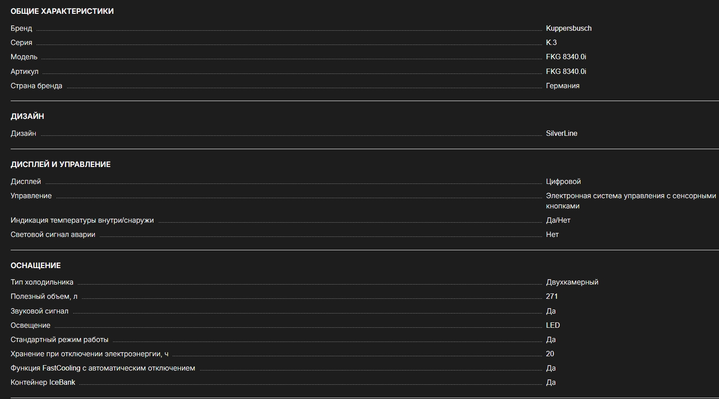
Task: Click the power-outage storage value 20
Action: 550,354
